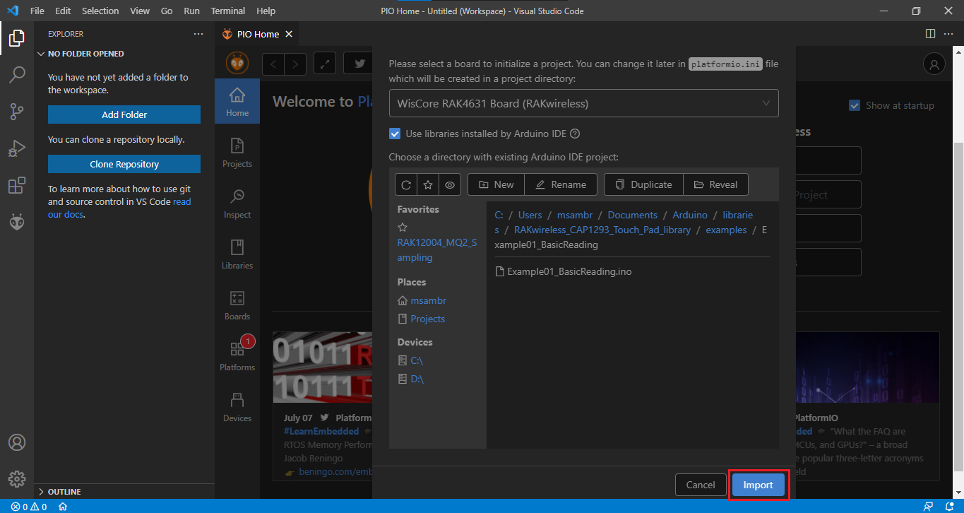Click the Import button
Viewport: 964px width, 513px height.
click(758, 485)
